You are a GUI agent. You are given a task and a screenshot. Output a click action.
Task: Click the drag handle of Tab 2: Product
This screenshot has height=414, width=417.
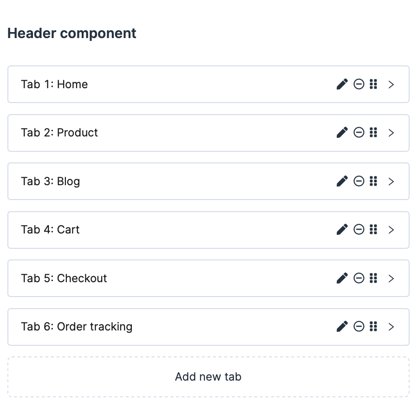click(373, 133)
